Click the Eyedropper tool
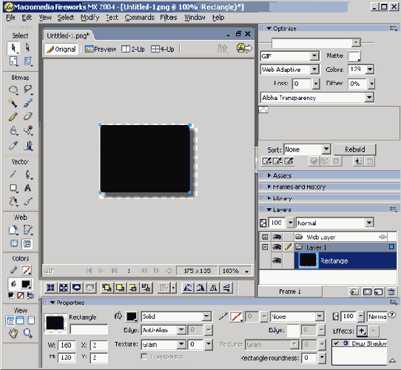Image resolution: width=401 pixels, height=370 pixels. (x=13, y=146)
